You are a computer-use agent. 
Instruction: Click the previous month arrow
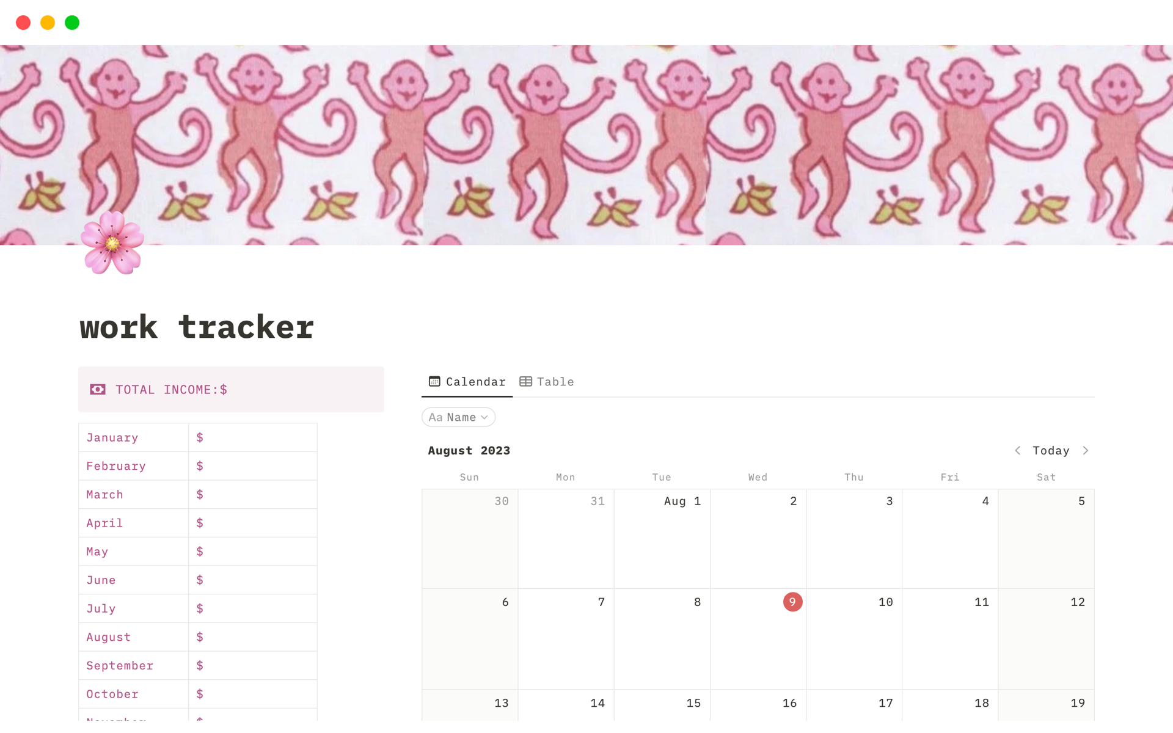click(x=1017, y=450)
